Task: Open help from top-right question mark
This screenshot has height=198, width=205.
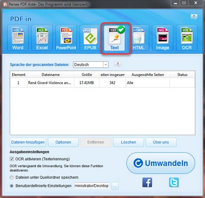Action: (x=194, y=17)
